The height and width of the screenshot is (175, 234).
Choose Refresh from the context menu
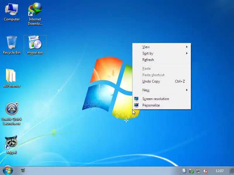point(162,60)
